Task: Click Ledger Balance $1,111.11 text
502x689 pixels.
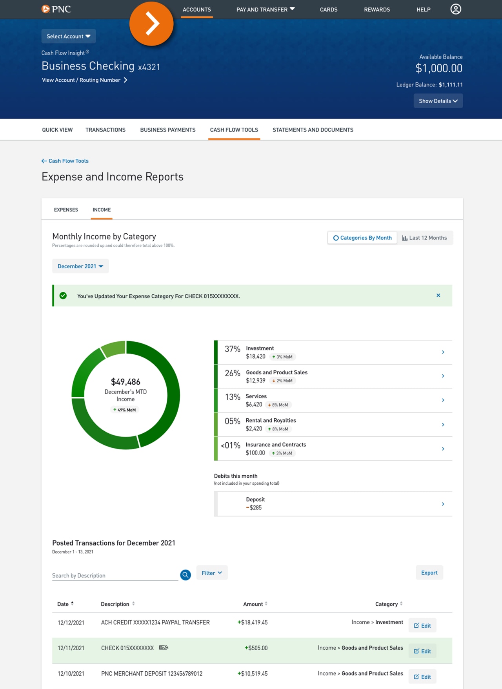Action: pyautogui.click(x=429, y=84)
